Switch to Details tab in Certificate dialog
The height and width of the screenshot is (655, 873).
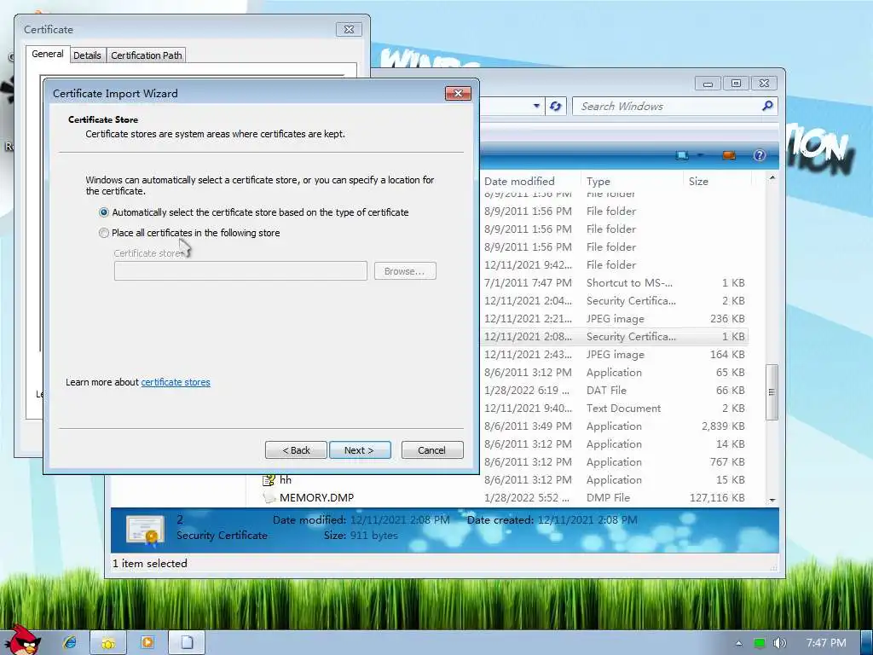(88, 55)
